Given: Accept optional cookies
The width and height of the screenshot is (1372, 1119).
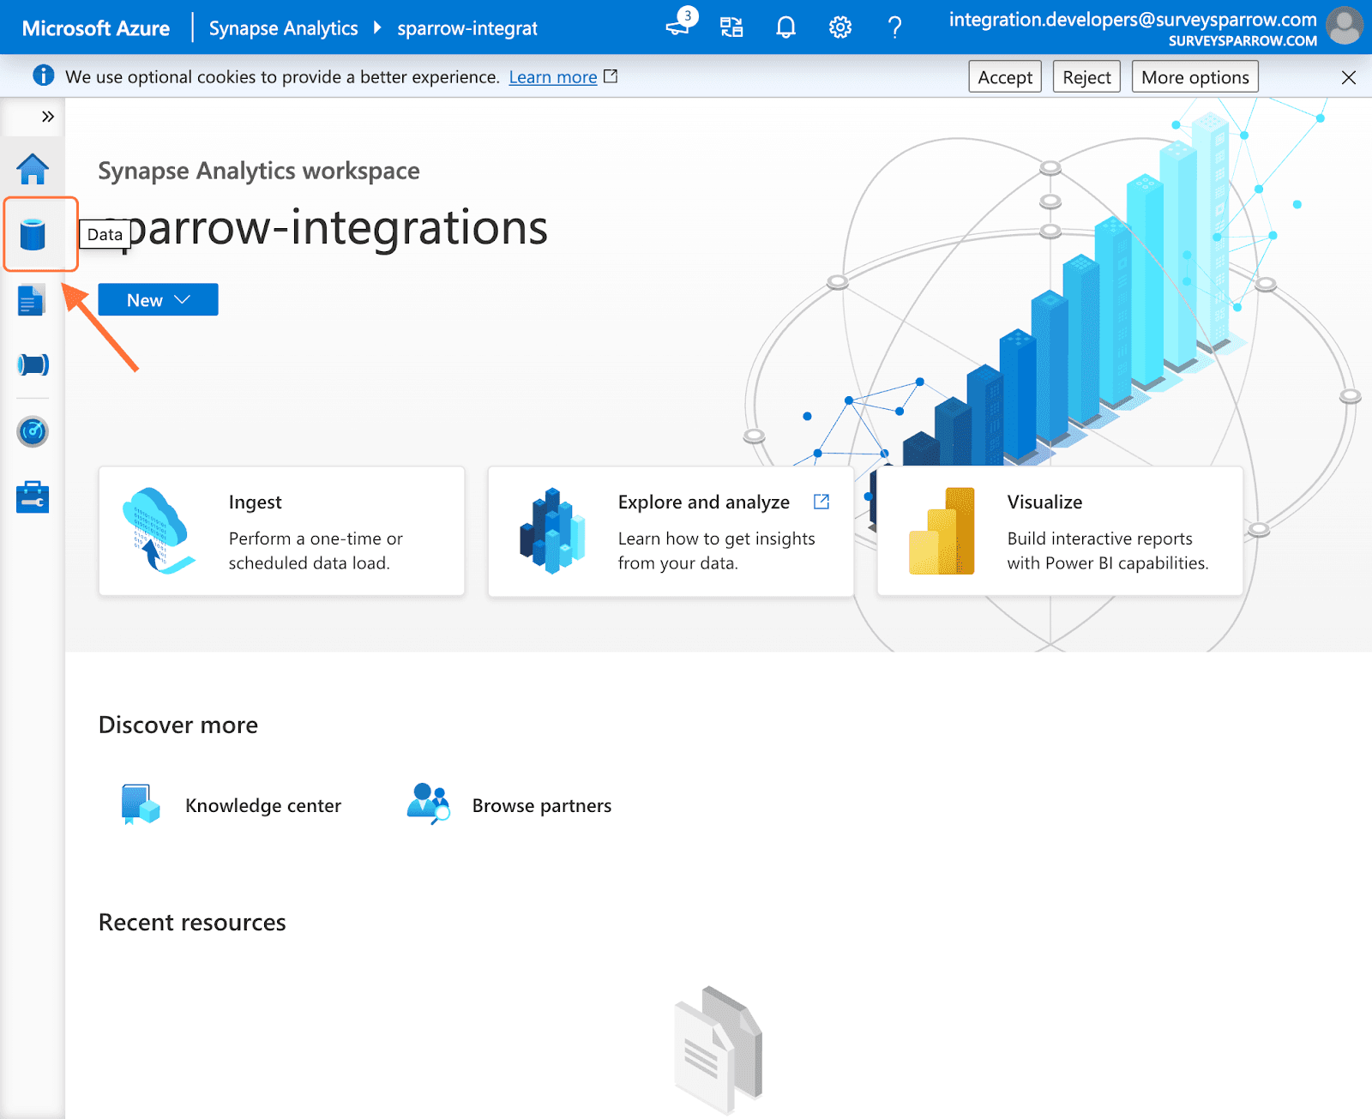Looking at the screenshot, I should [x=1004, y=77].
